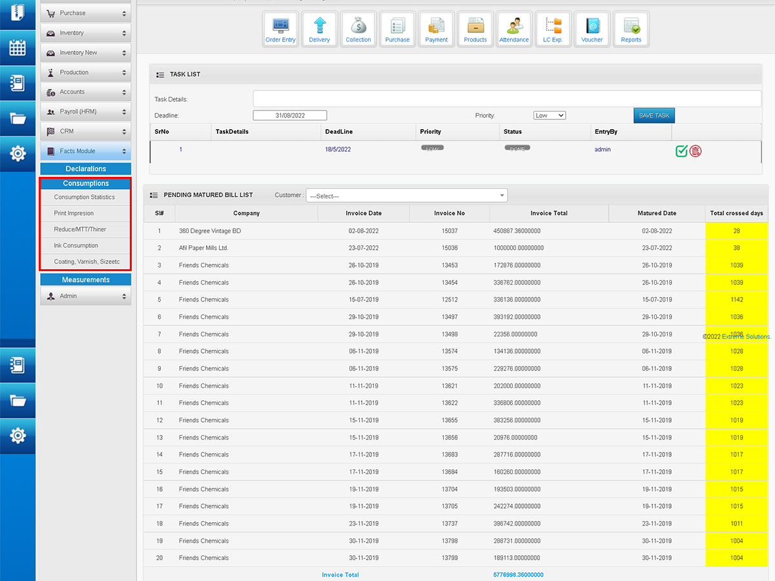Click the LC Exp. toolbar icon
This screenshot has width=775, height=581.
tap(553, 29)
